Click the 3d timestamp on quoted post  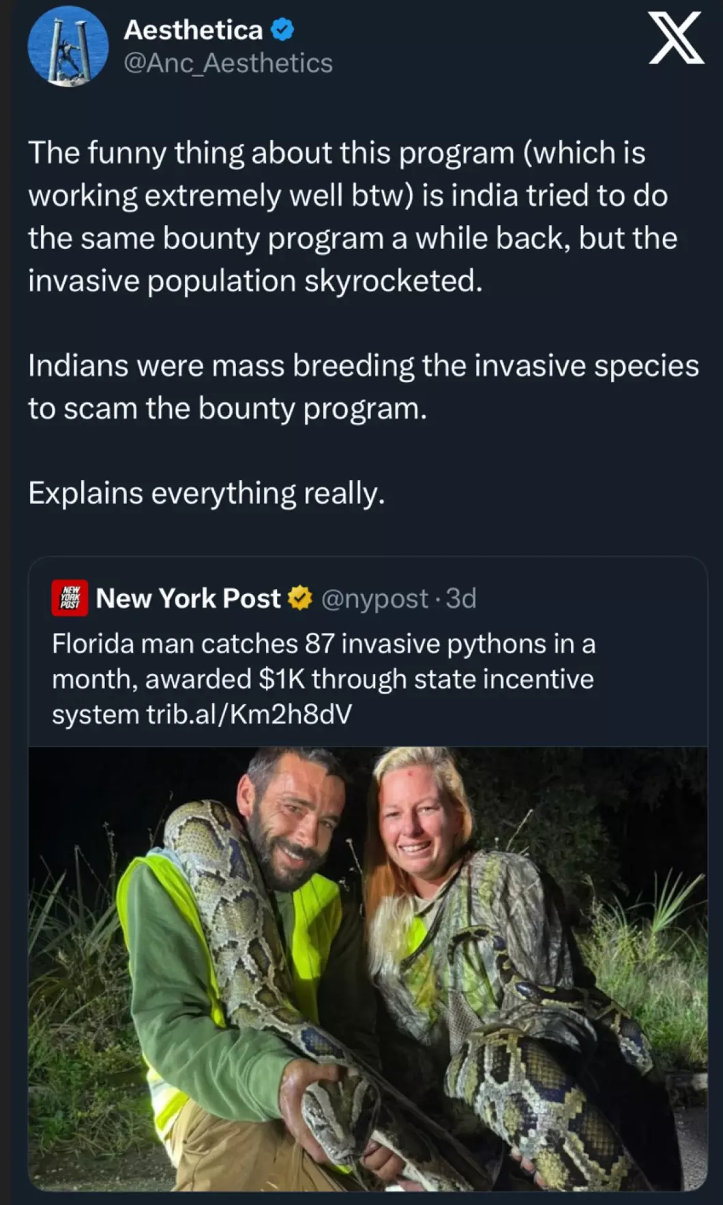tap(461, 598)
